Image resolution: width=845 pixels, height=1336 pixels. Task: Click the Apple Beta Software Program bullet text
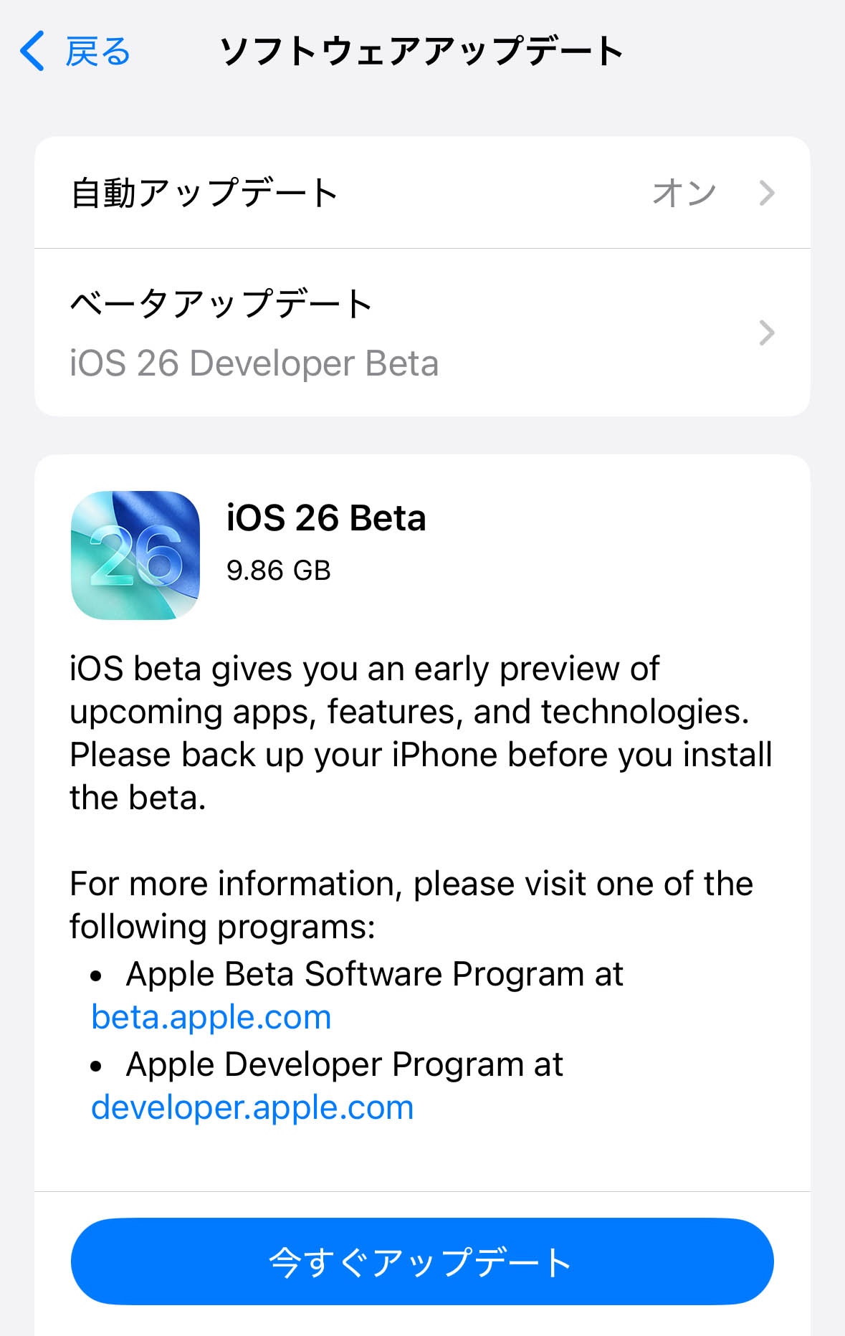(x=374, y=974)
